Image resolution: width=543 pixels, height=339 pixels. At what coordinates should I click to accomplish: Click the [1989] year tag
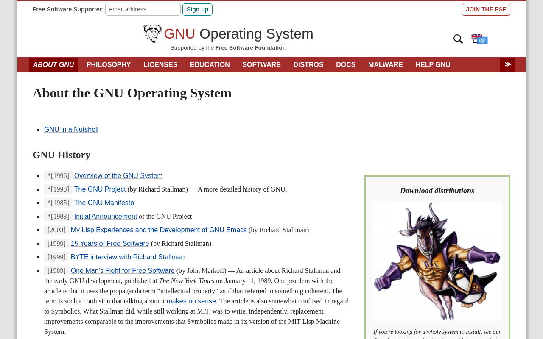[56, 271]
